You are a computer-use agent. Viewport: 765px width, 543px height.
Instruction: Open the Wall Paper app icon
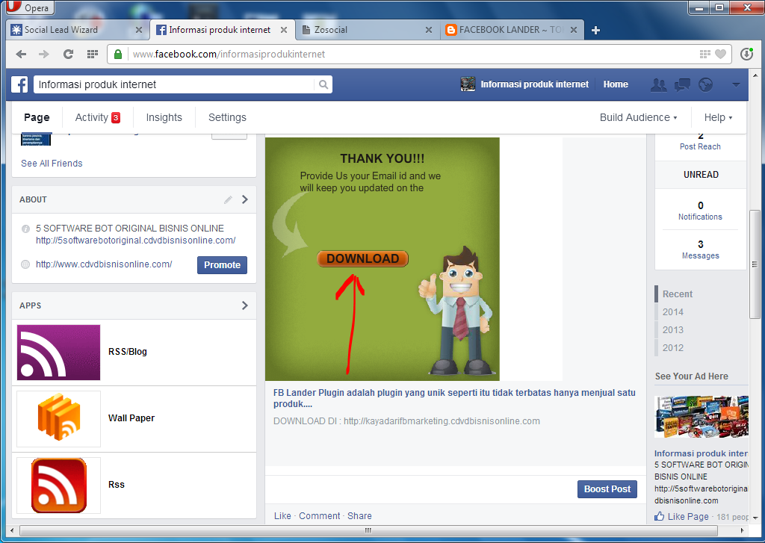tap(58, 418)
